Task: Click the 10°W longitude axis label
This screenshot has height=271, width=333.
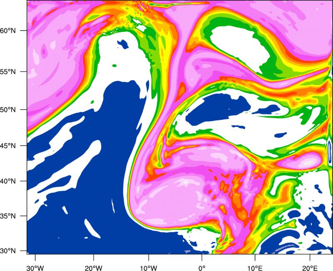Action: [149, 268]
